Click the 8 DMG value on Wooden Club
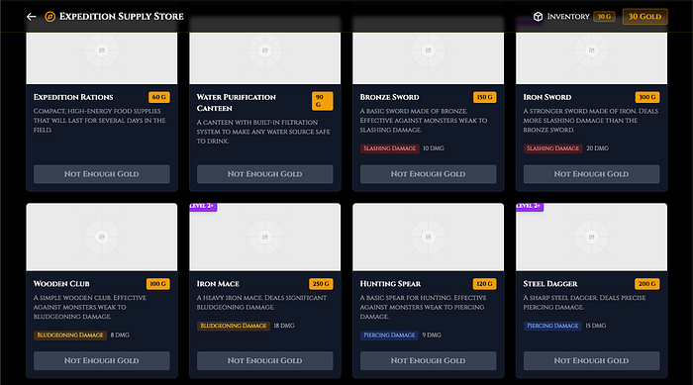This screenshot has height=385, width=693. (120, 336)
